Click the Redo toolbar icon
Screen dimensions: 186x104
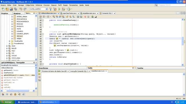[25, 9]
